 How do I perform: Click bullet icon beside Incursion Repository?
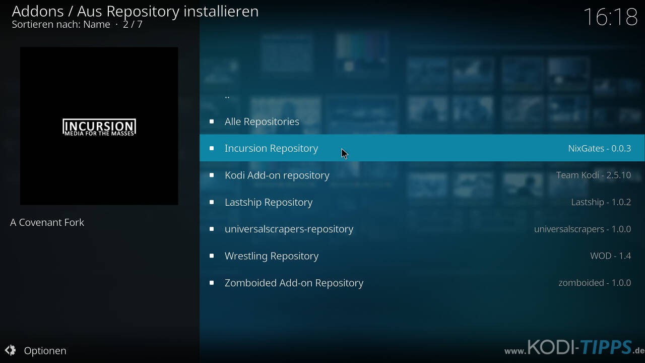click(212, 148)
